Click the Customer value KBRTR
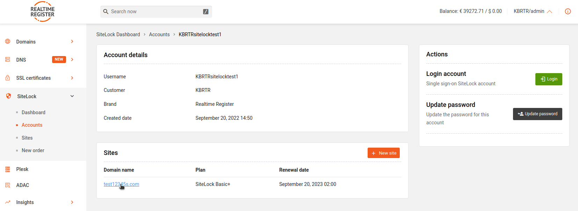The width and height of the screenshot is (578, 211). pyautogui.click(x=203, y=90)
